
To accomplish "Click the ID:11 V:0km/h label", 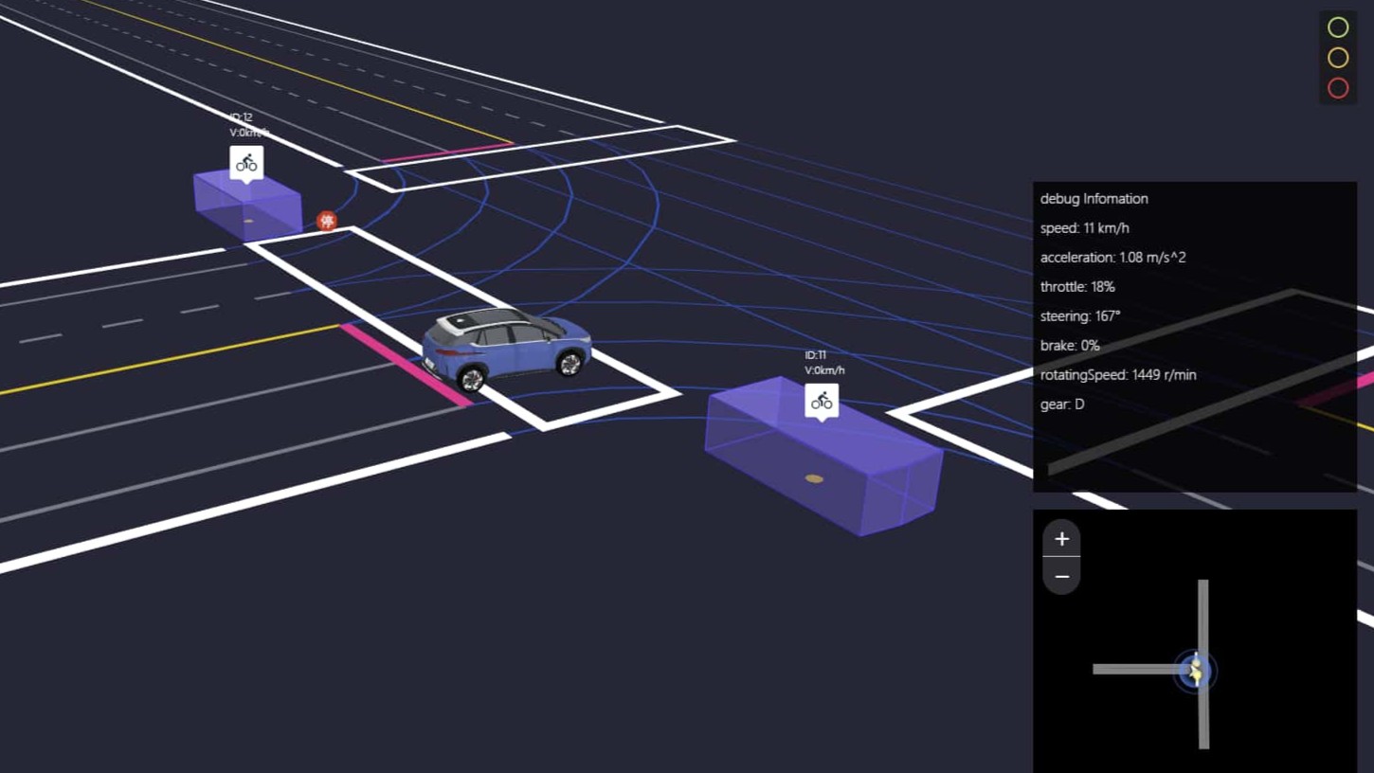I will point(824,363).
